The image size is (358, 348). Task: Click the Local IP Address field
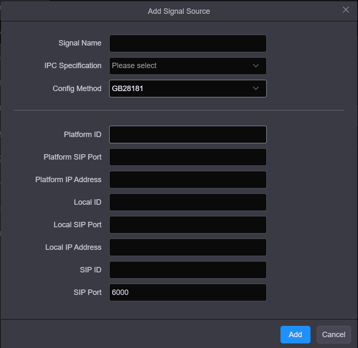[188, 247]
